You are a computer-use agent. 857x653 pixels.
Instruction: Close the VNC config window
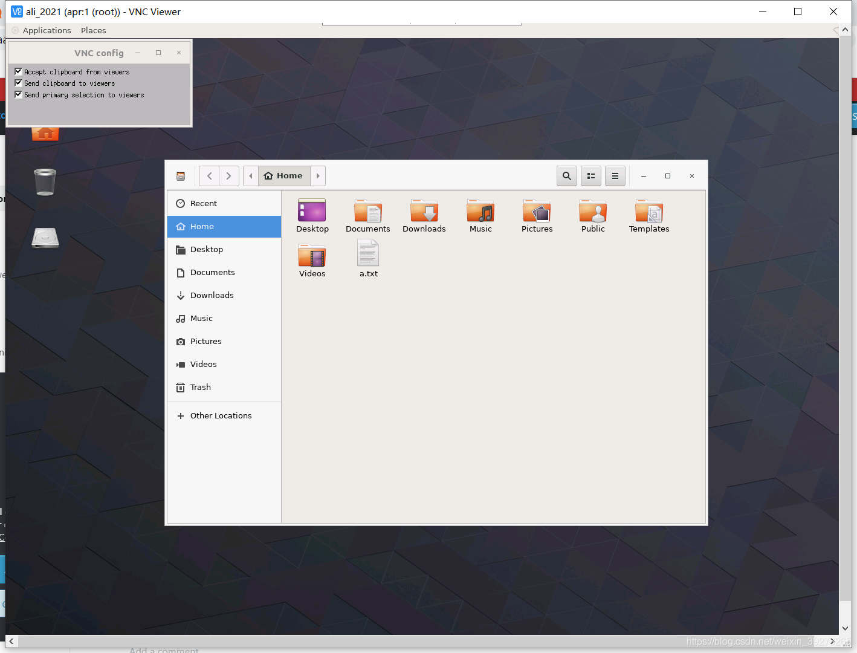[x=179, y=53]
